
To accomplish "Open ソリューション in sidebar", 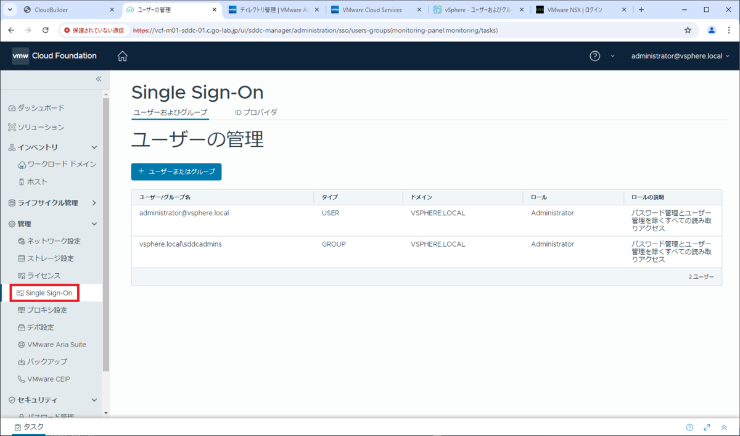I will pos(36,127).
